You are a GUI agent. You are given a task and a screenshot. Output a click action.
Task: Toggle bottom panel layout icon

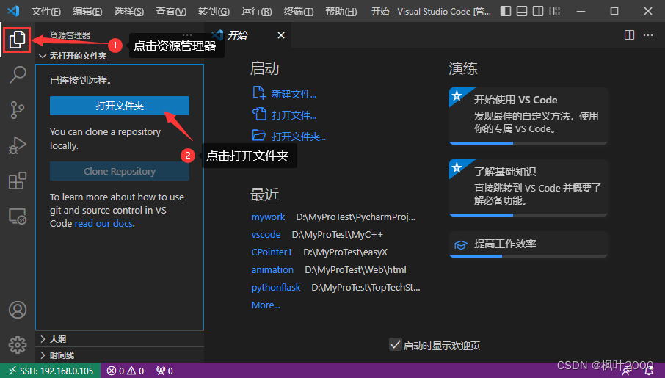522,12
